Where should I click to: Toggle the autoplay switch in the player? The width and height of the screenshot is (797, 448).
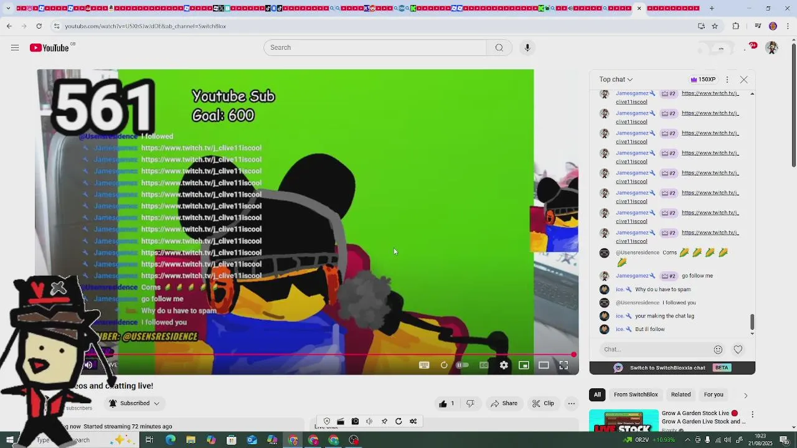463,365
